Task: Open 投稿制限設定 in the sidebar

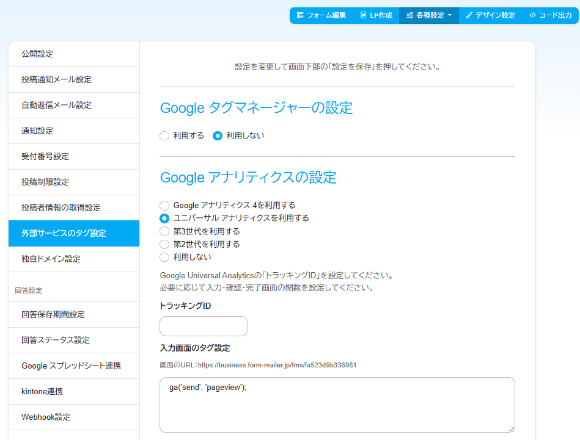Action: tap(74, 182)
